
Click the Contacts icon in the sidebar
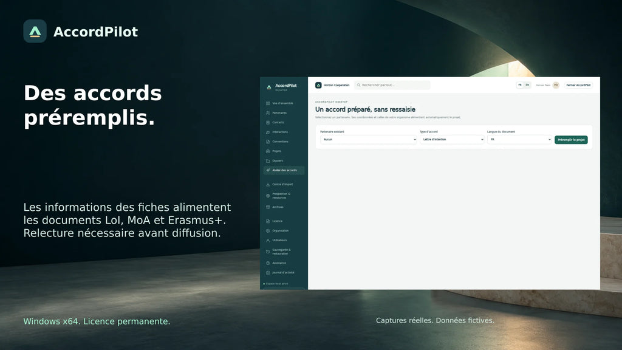coord(268,122)
